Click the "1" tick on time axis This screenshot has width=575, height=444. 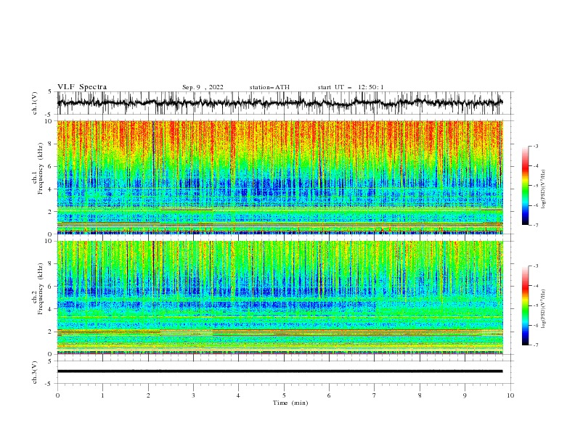[102, 395]
